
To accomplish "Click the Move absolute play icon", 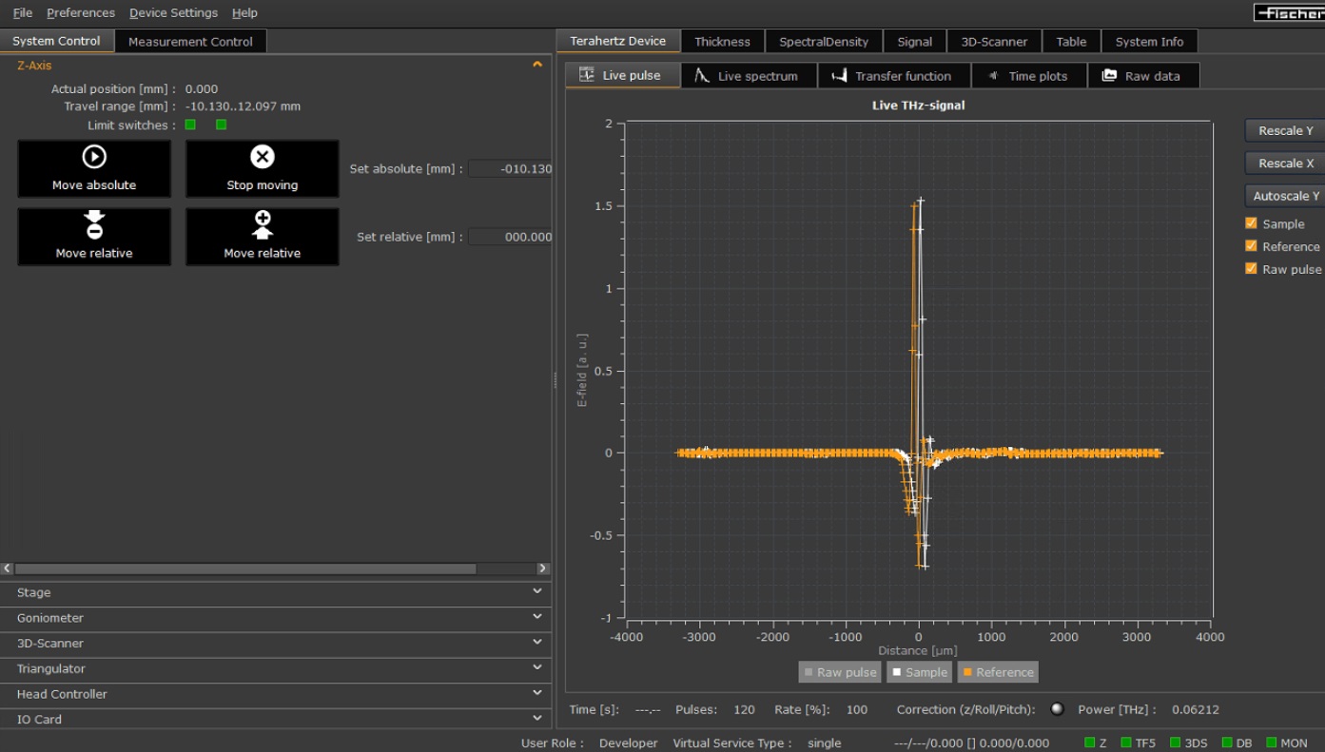I will [x=94, y=157].
